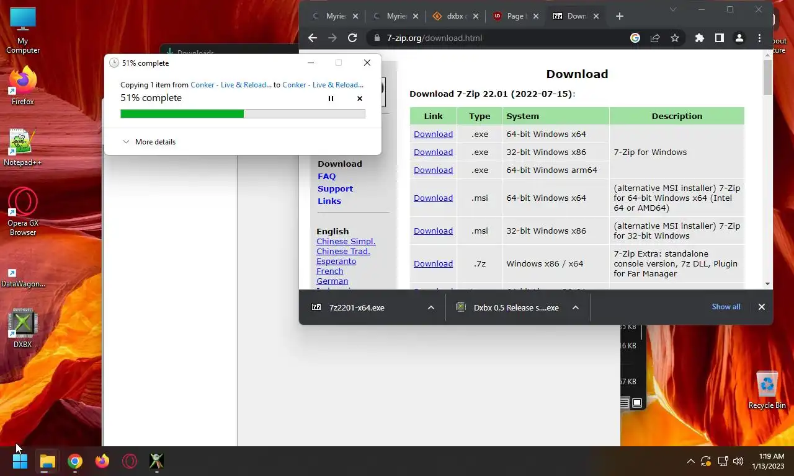Open File Explorer from the taskbar
This screenshot has width=794, height=476.
pyautogui.click(x=47, y=461)
